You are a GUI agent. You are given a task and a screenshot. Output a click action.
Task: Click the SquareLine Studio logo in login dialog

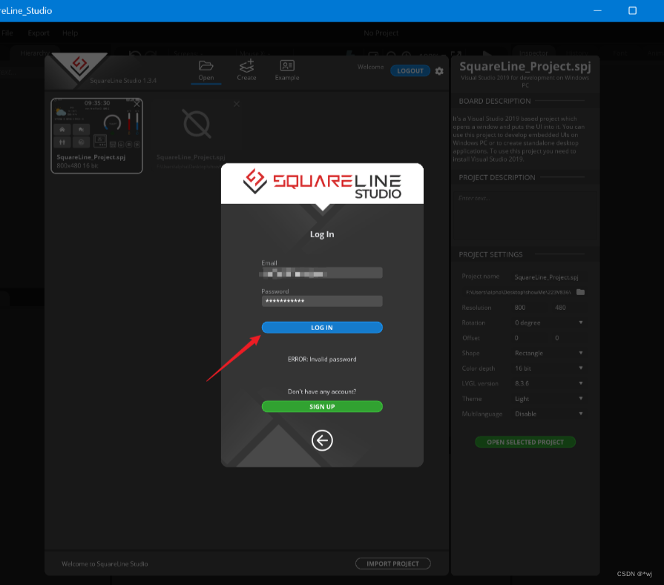pos(322,183)
